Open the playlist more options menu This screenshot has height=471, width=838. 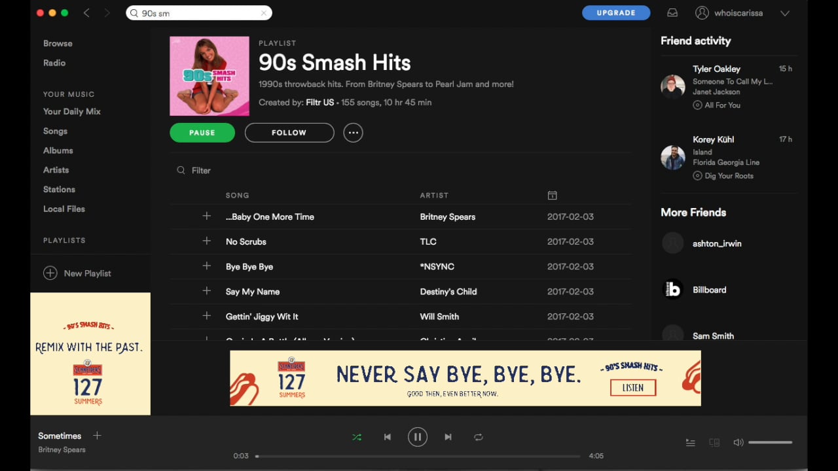click(353, 132)
